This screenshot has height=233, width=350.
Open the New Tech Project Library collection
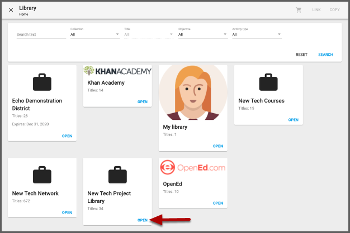coord(143,220)
